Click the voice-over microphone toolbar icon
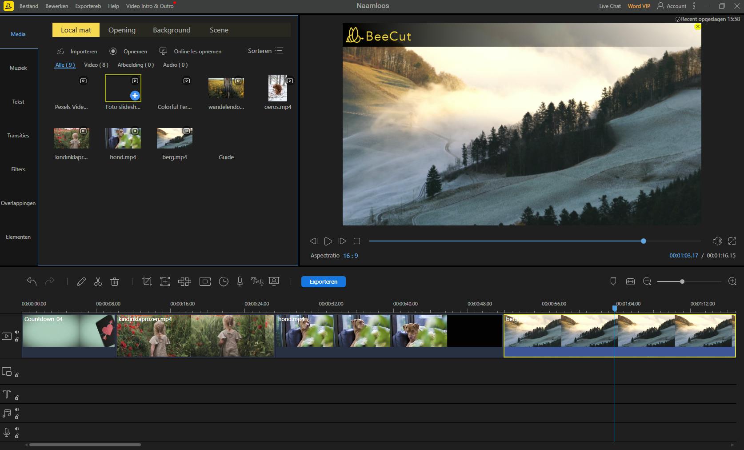Viewport: 744px width, 450px height. click(240, 281)
